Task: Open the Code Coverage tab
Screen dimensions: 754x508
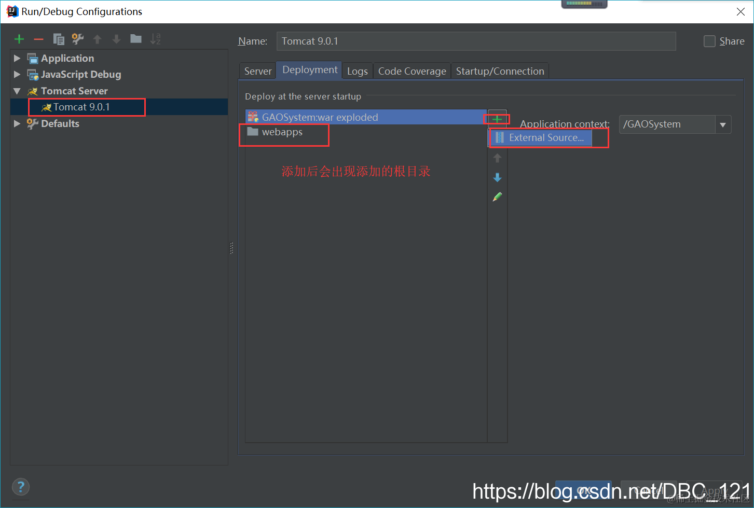Action: pyautogui.click(x=412, y=71)
